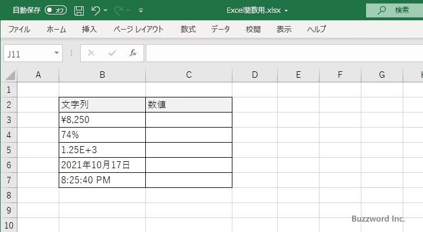Select row 10 header

point(9,225)
